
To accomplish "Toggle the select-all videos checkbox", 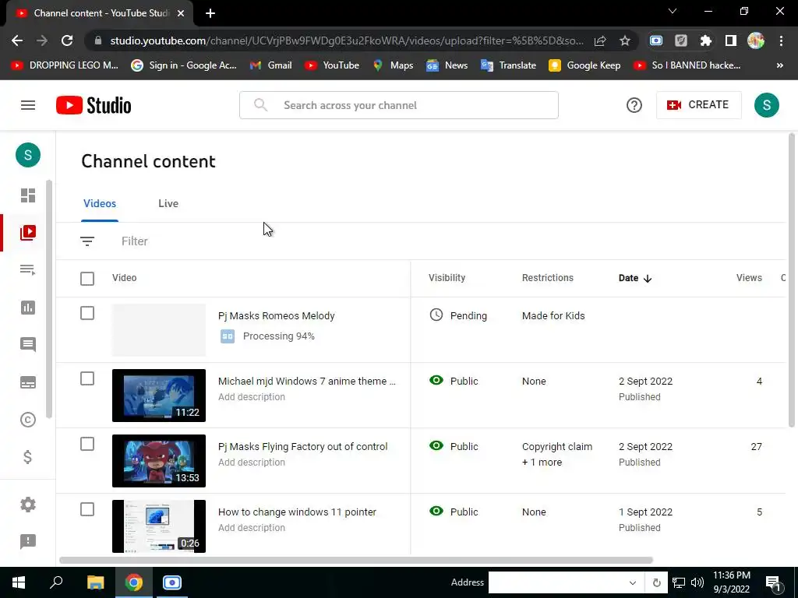I will tap(87, 279).
